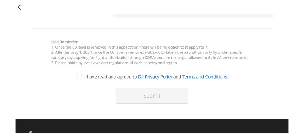Click the blank white area below Submit
The image size is (304, 140).
point(152,111)
